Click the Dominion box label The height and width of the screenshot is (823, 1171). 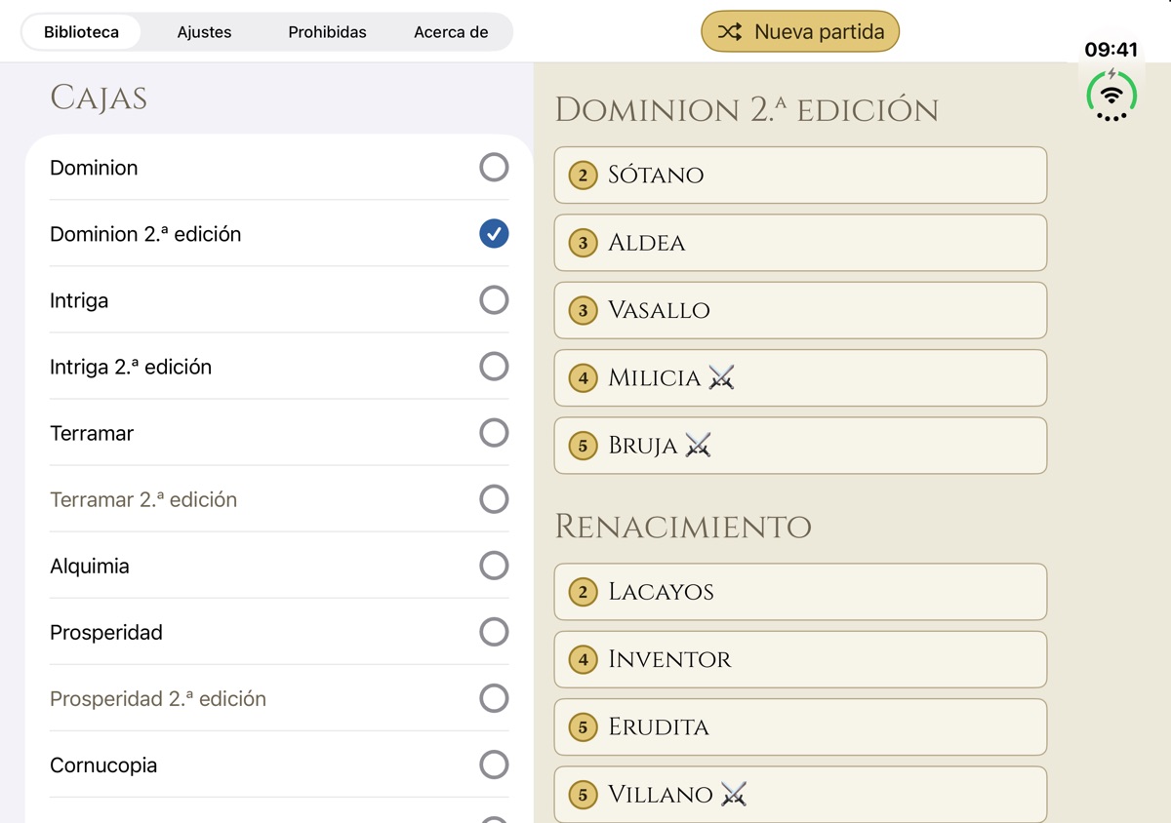(94, 168)
